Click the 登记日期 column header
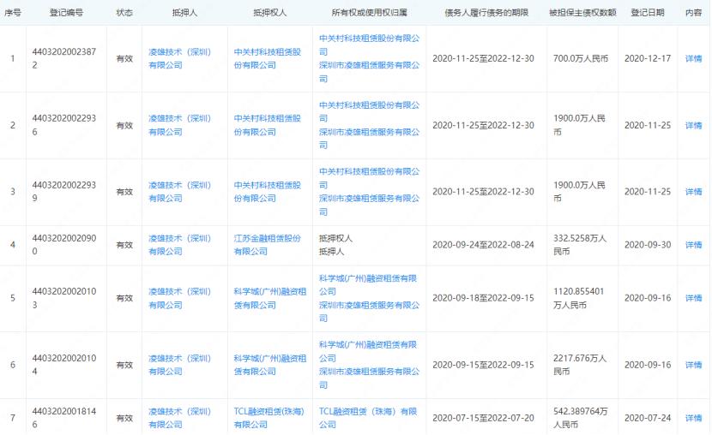712x435 pixels. click(648, 13)
